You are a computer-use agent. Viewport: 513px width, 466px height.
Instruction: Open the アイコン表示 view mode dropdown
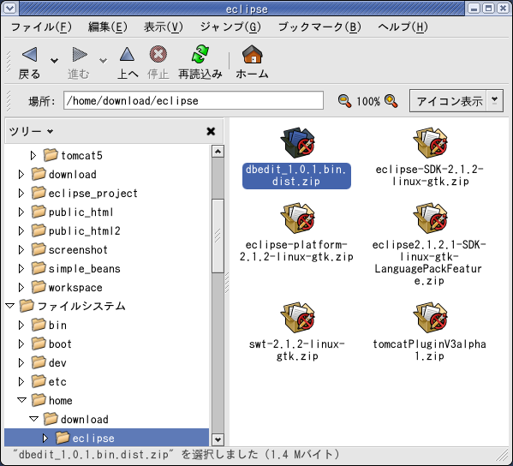pos(495,101)
